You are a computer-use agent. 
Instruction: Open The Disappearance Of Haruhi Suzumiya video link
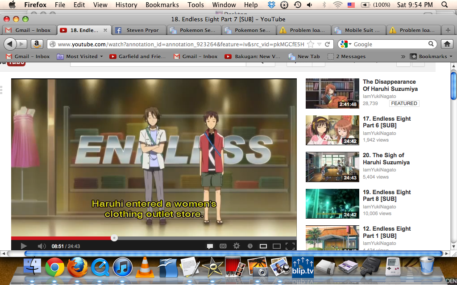[x=389, y=85]
